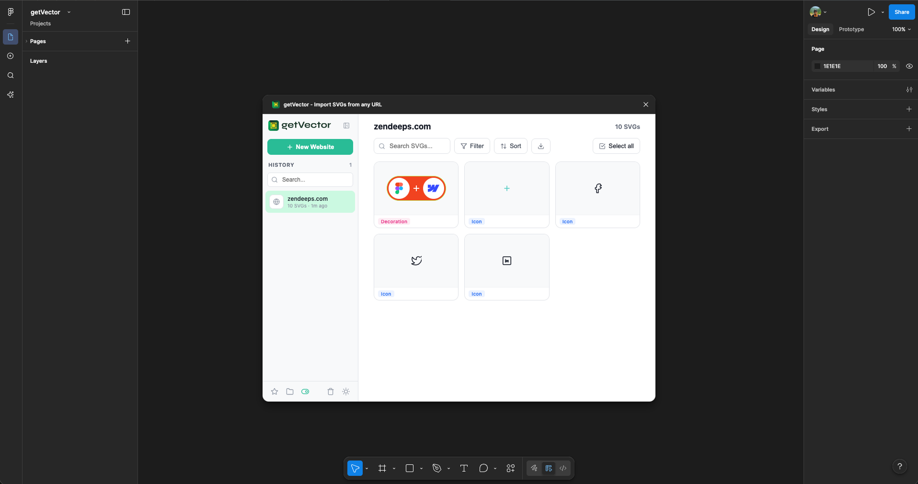Click the New Website button
The height and width of the screenshot is (484, 918).
(310, 147)
